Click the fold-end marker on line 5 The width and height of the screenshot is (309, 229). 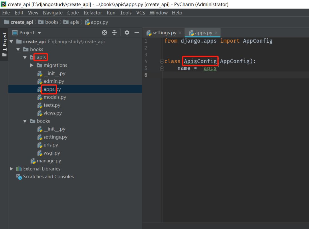pos(162,68)
